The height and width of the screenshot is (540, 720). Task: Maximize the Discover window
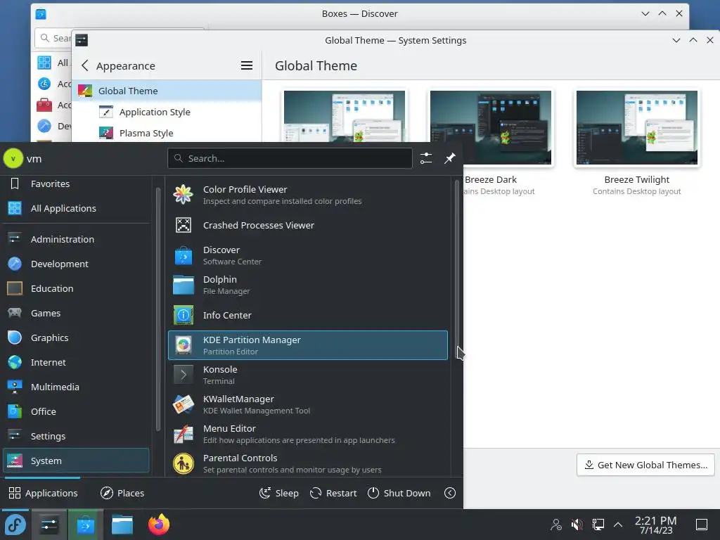pos(662,14)
